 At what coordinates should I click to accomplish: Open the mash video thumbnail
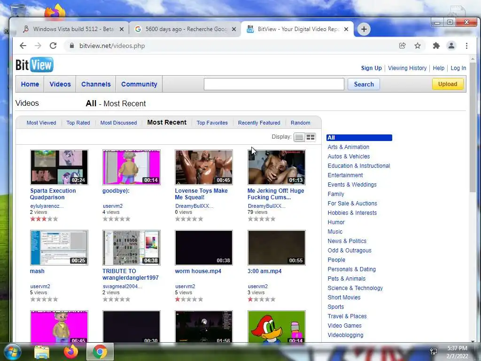(x=59, y=248)
